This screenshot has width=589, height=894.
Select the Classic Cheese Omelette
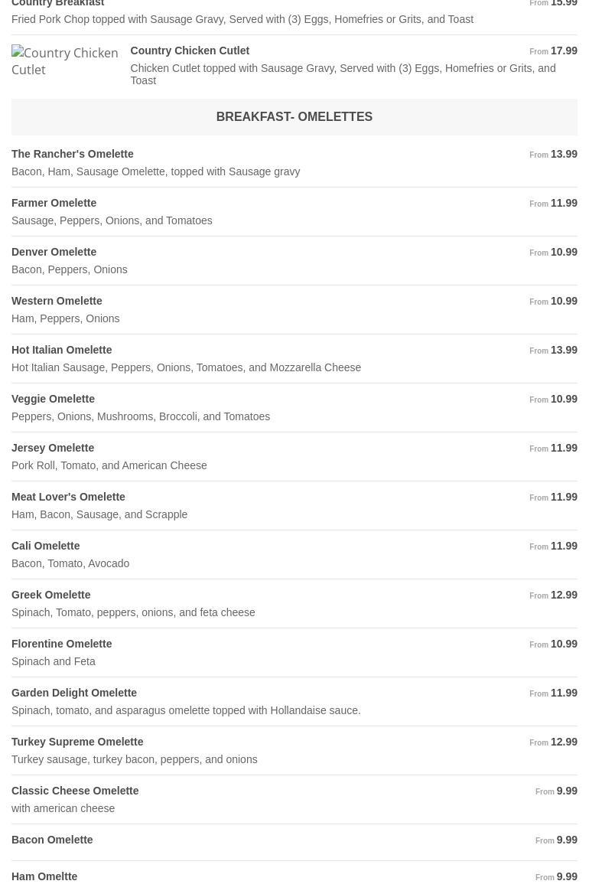click(75, 791)
